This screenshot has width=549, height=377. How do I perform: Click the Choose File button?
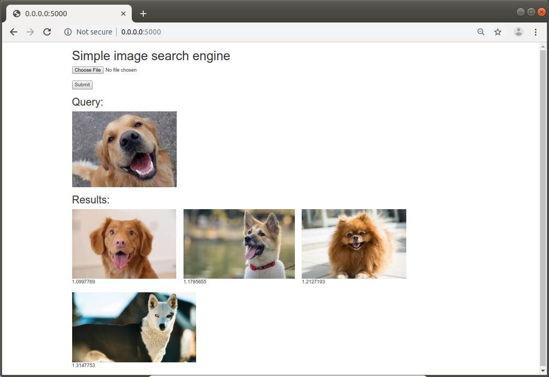pyautogui.click(x=87, y=70)
